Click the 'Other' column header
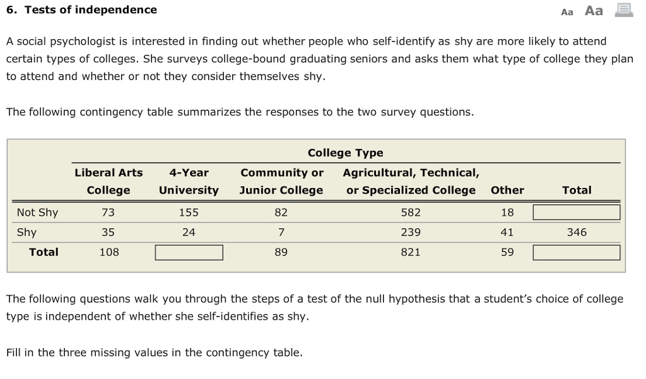Viewport: 646px width, 379px height. click(x=507, y=190)
